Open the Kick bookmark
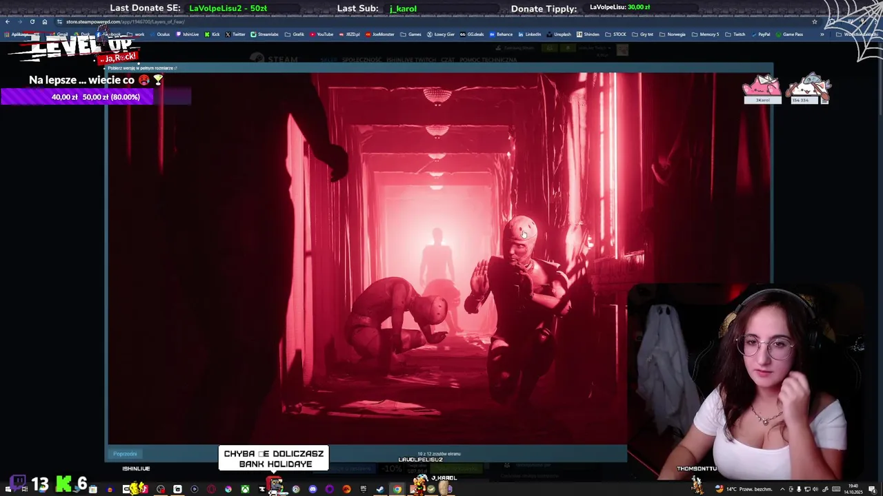Screen dimensions: 883x496 click(x=212, y=34)
